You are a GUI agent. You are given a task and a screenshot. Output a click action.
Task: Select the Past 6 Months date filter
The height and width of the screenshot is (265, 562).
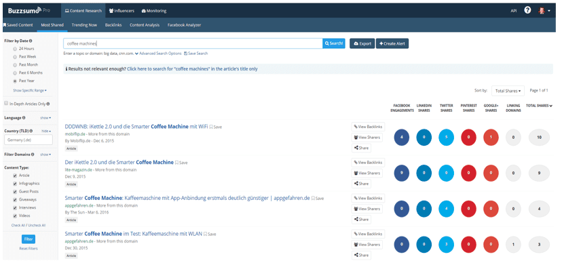click(15, 73)
